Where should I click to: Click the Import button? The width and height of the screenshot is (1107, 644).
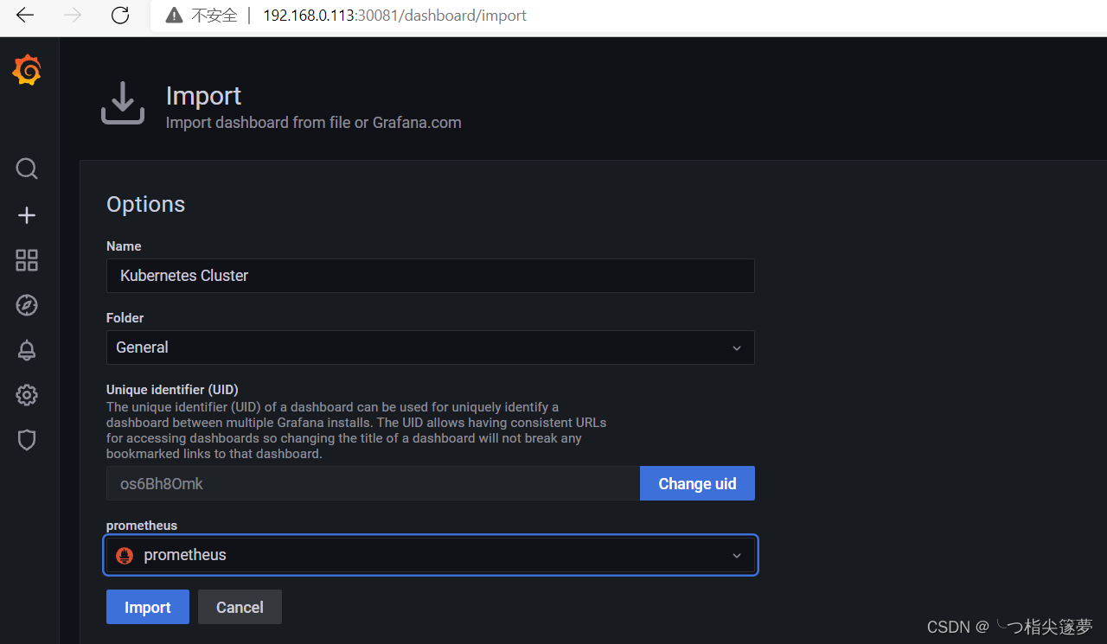coord(148,607)
